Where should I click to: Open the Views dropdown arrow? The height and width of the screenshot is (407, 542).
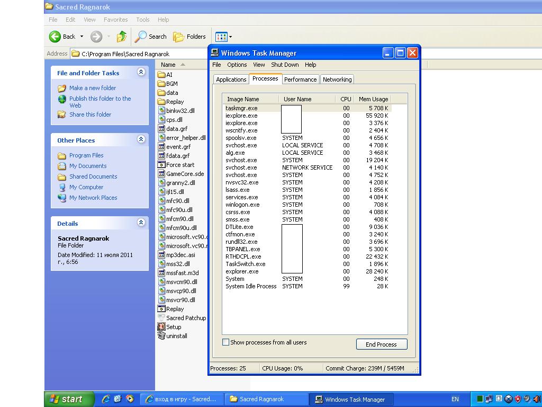(x=231, y=37)
